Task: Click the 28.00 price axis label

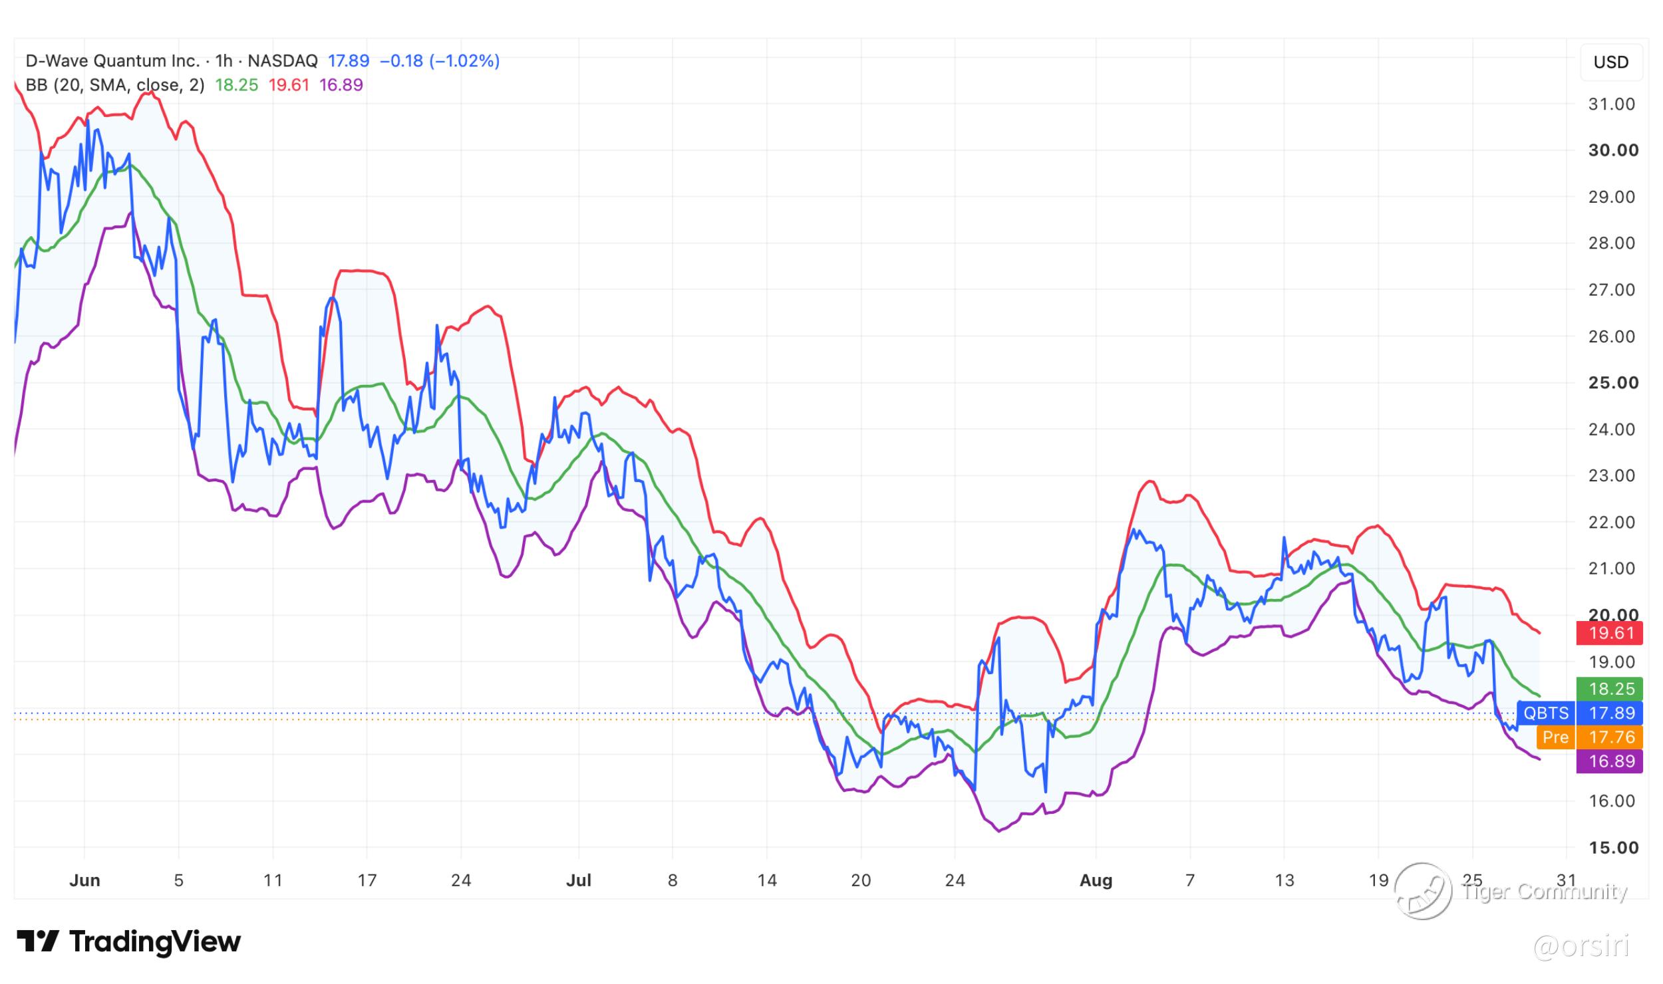Action: coord(1612,243)
